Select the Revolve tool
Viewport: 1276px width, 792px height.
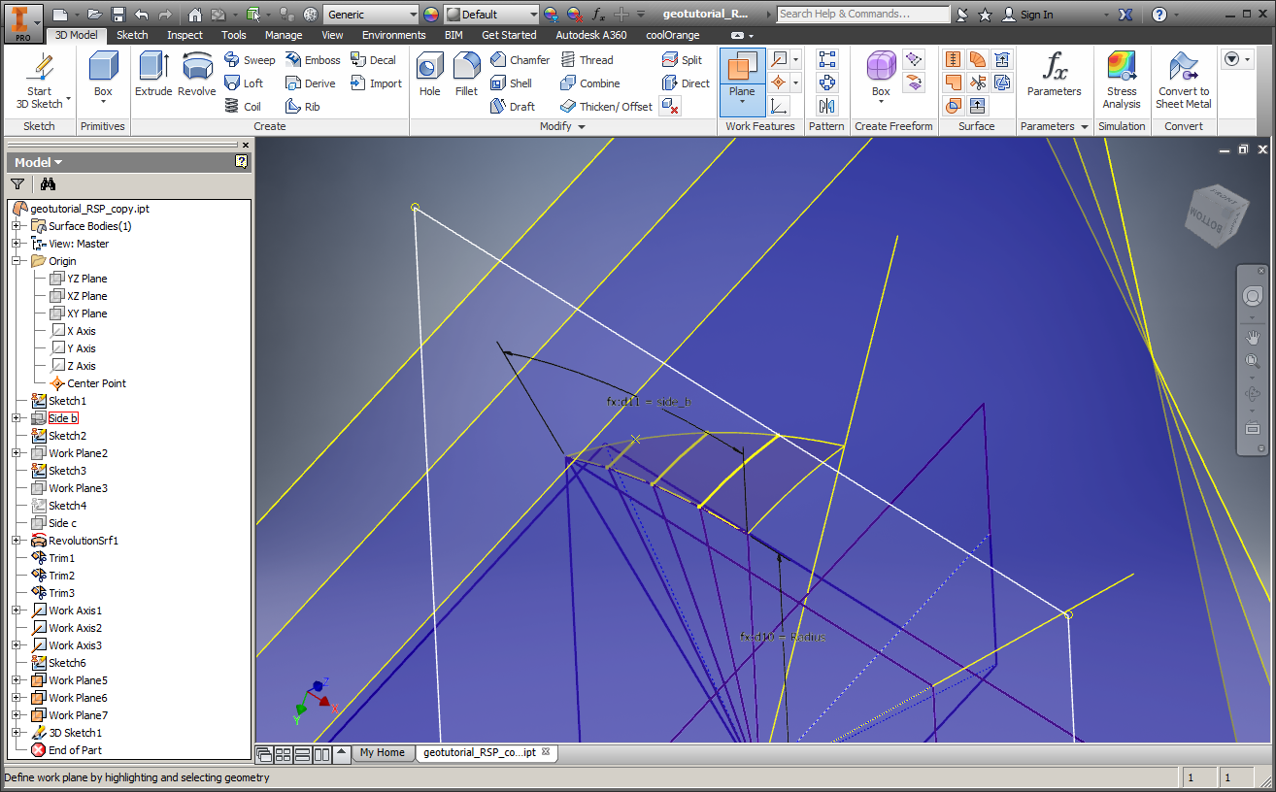pos(197,75)
